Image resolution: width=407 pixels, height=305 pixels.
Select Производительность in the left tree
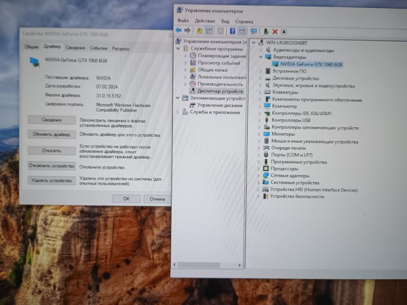point(220,84)
